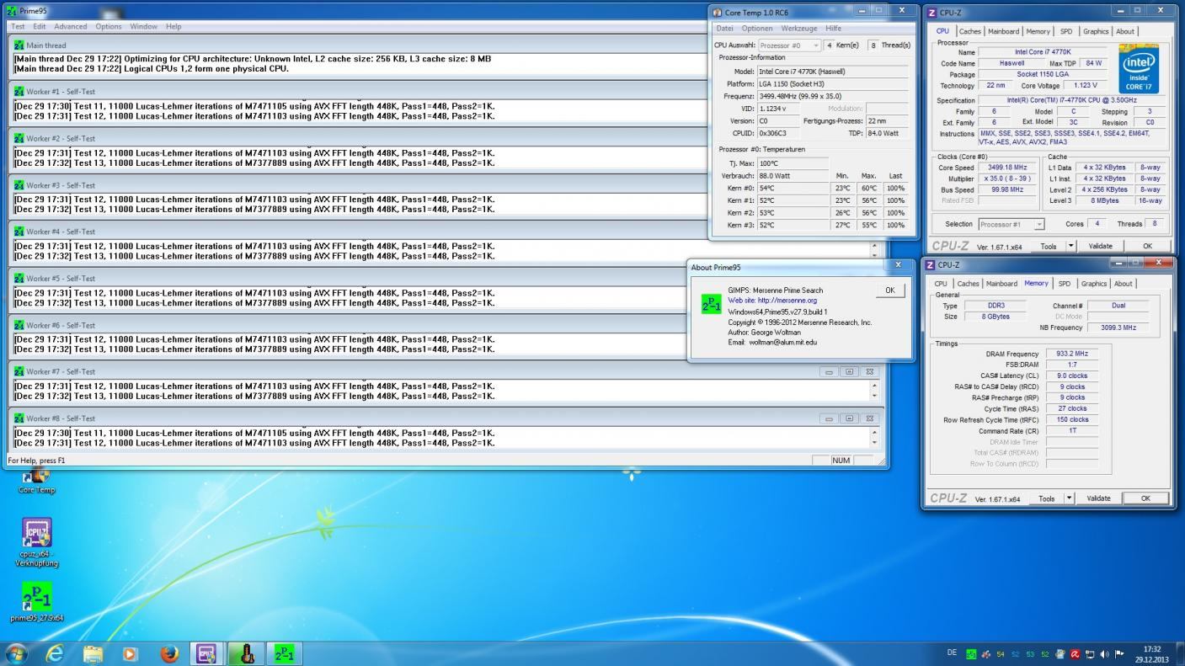Viewport: 1185px width, 666px height.
Task: Click Worker #8 Self-Test window icon
Action: (x=19, y=418)
